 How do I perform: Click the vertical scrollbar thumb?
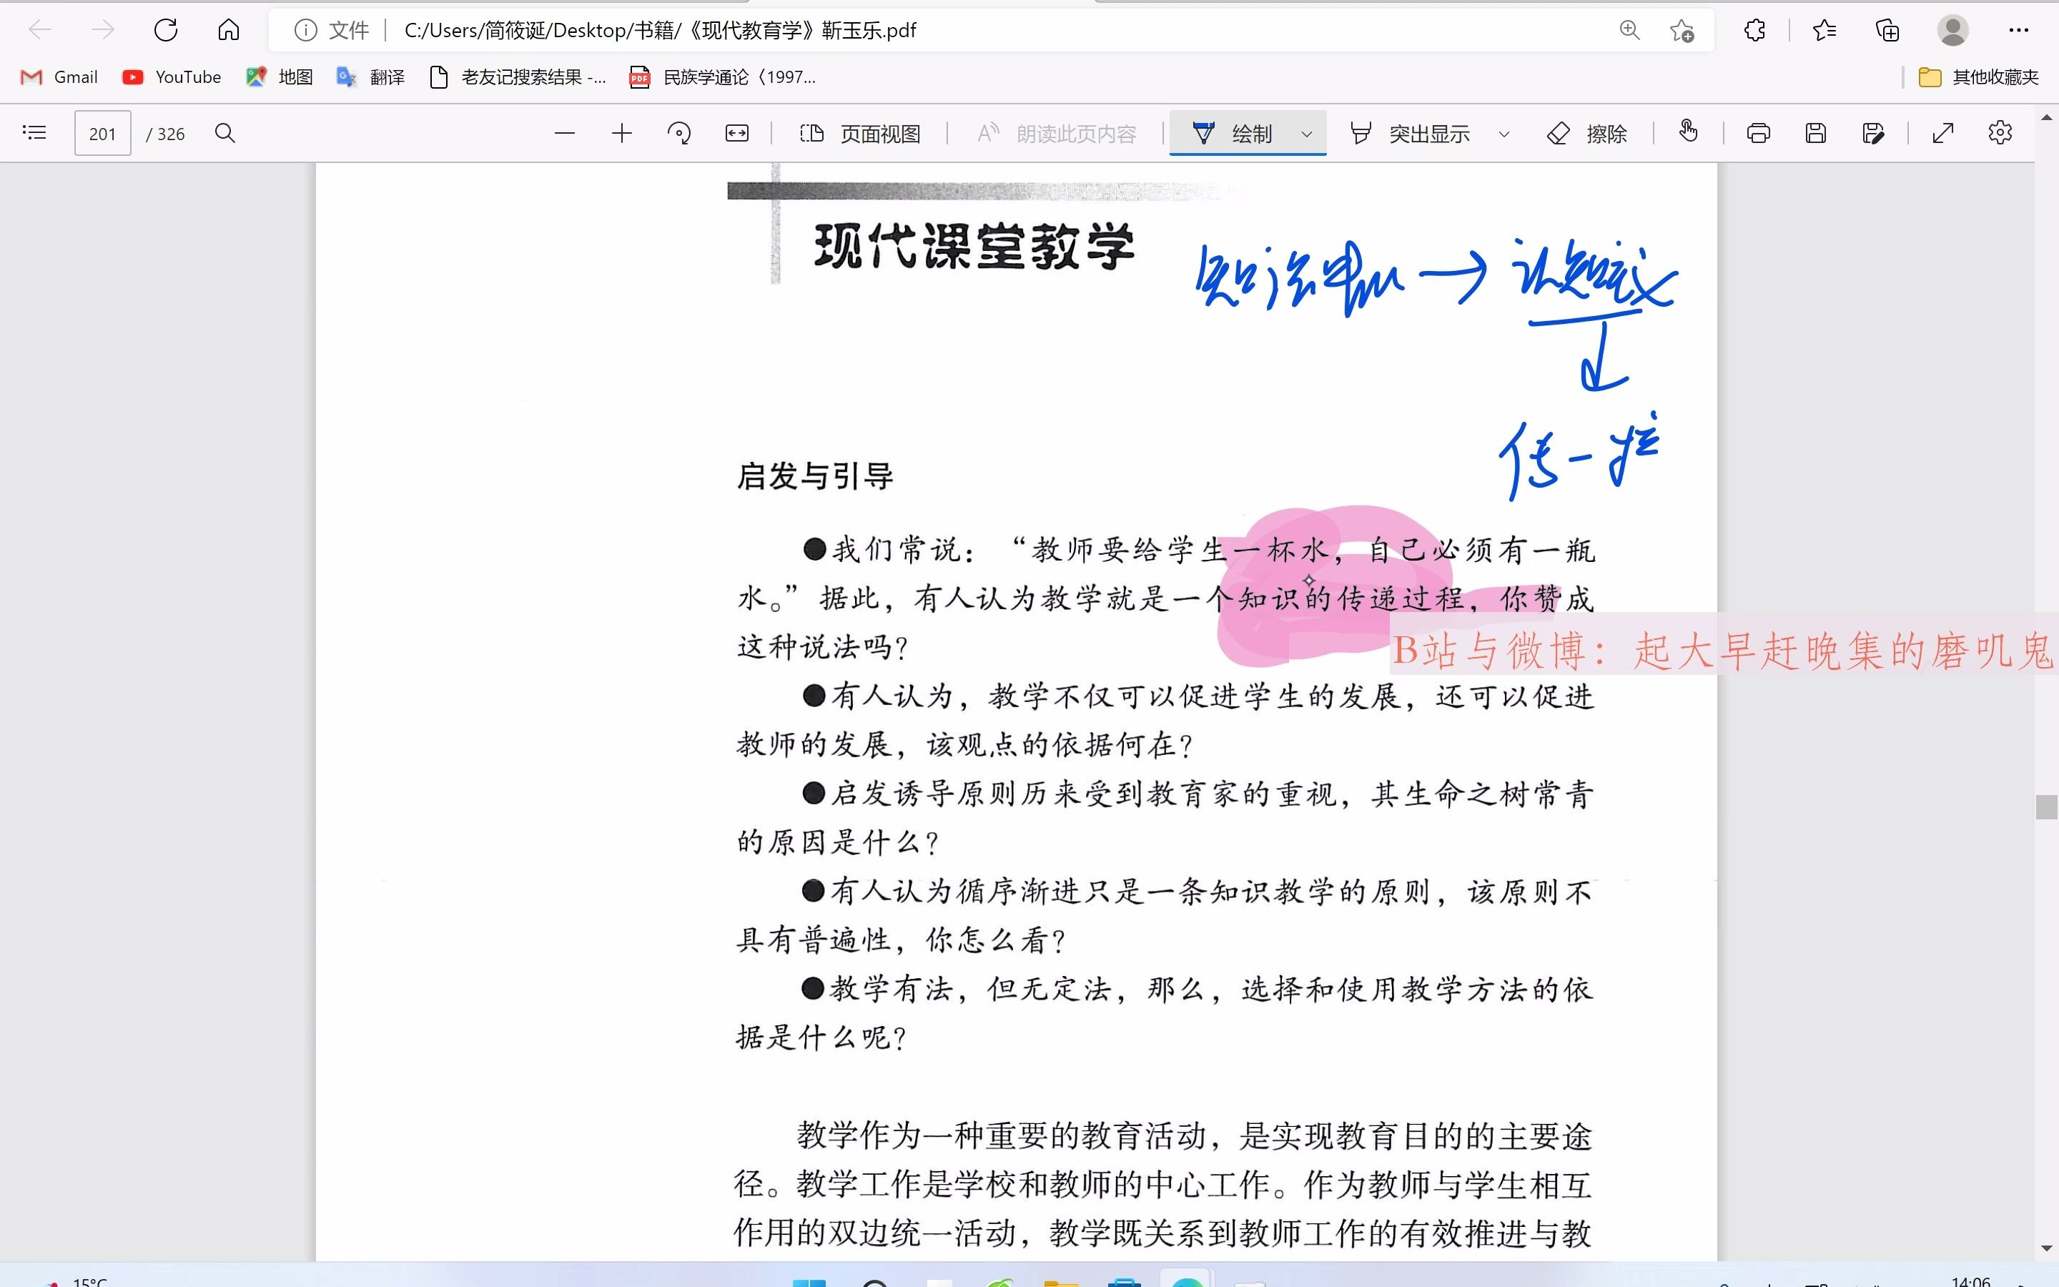point(2046,807)
